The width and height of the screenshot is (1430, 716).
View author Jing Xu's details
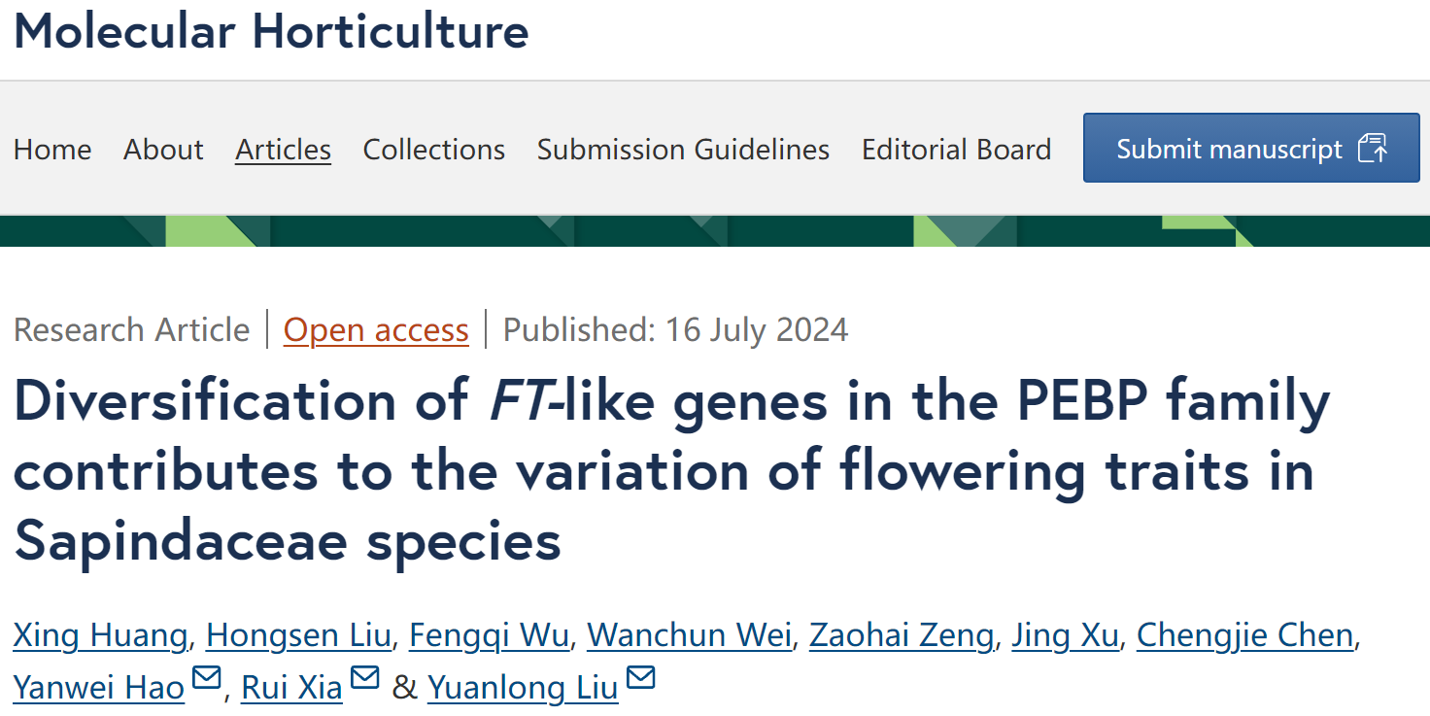1065,635
